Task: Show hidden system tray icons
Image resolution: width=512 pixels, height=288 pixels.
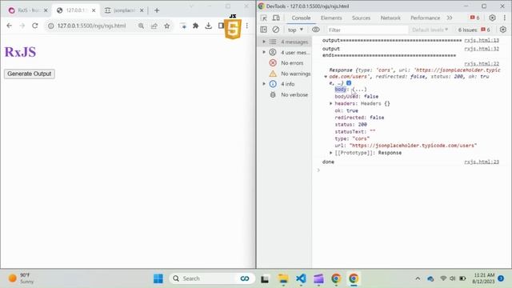Action: 418,278
